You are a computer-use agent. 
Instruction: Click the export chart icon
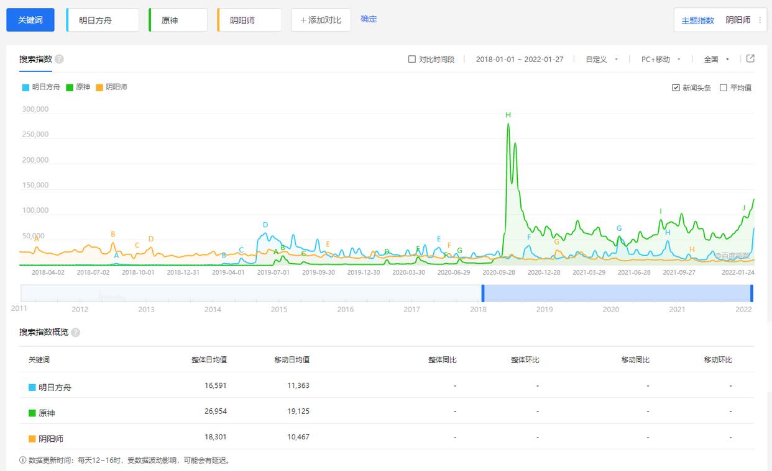tap(750, 59)
